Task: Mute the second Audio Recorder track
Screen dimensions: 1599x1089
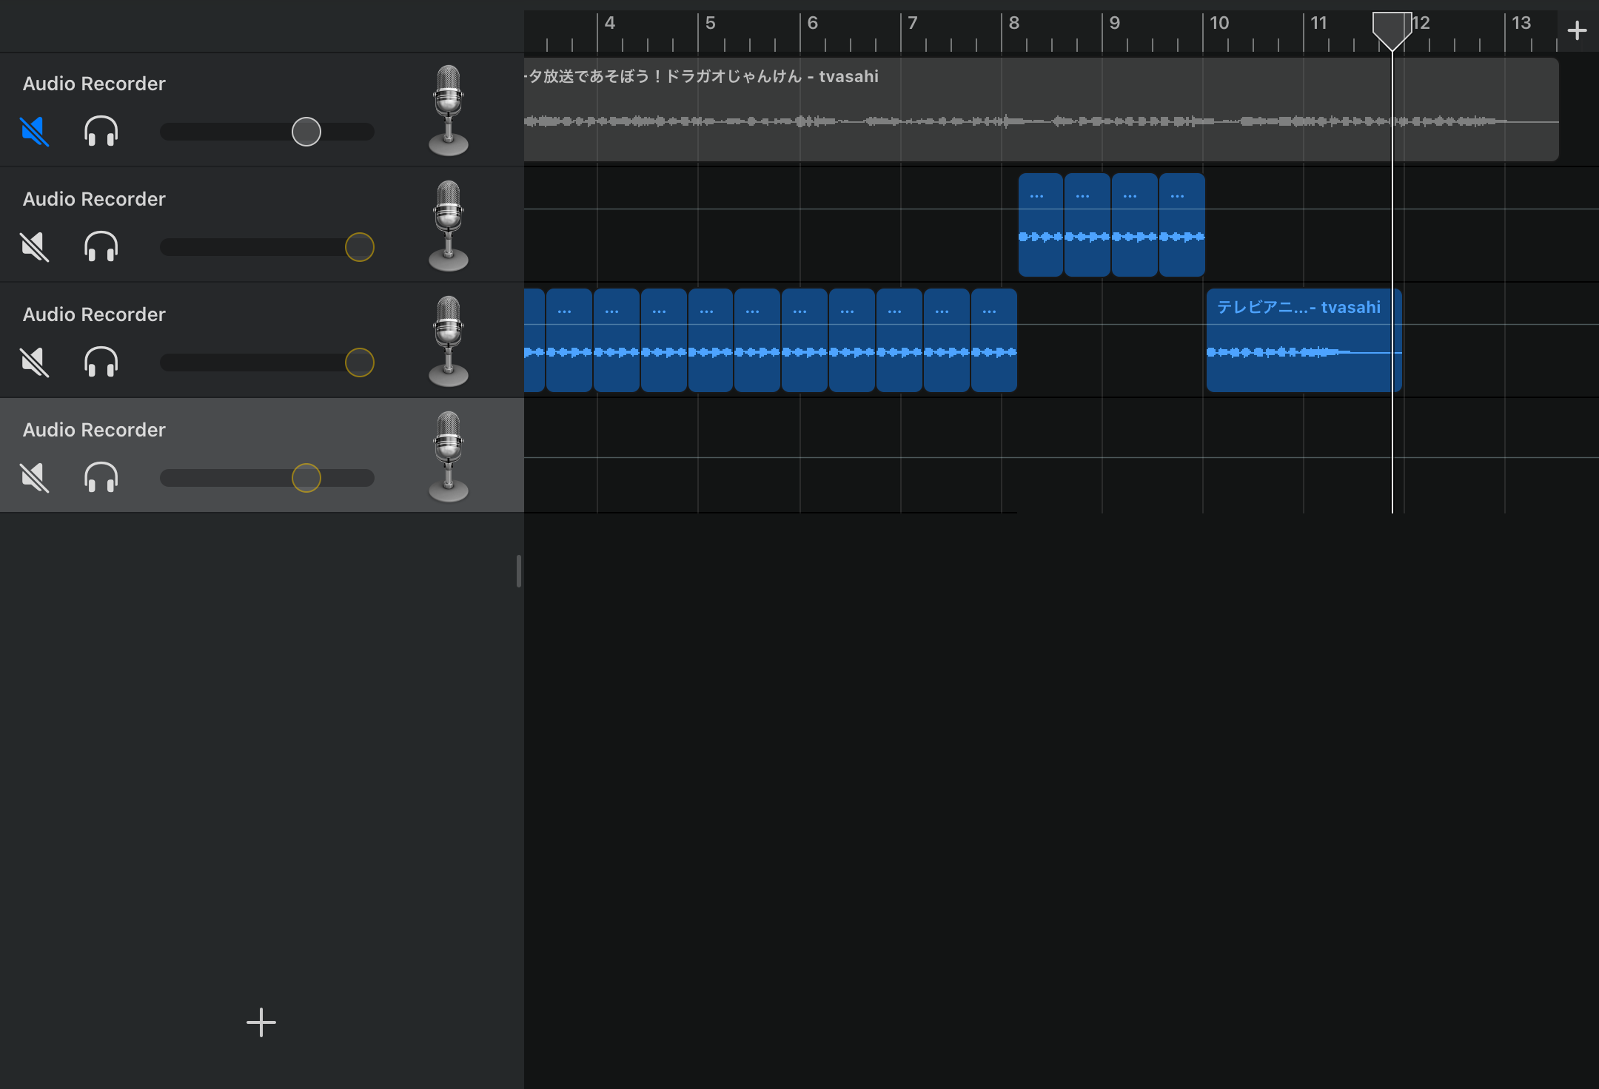Action: click(35, 247)
